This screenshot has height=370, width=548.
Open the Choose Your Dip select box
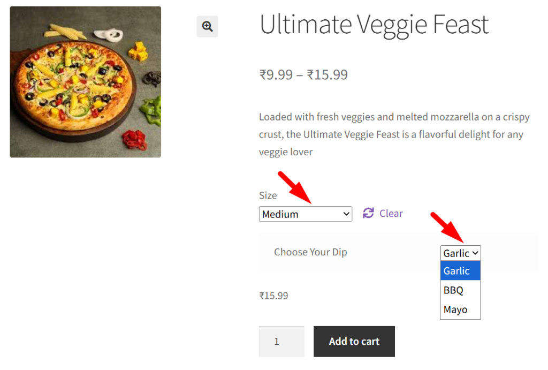[460, 253]
